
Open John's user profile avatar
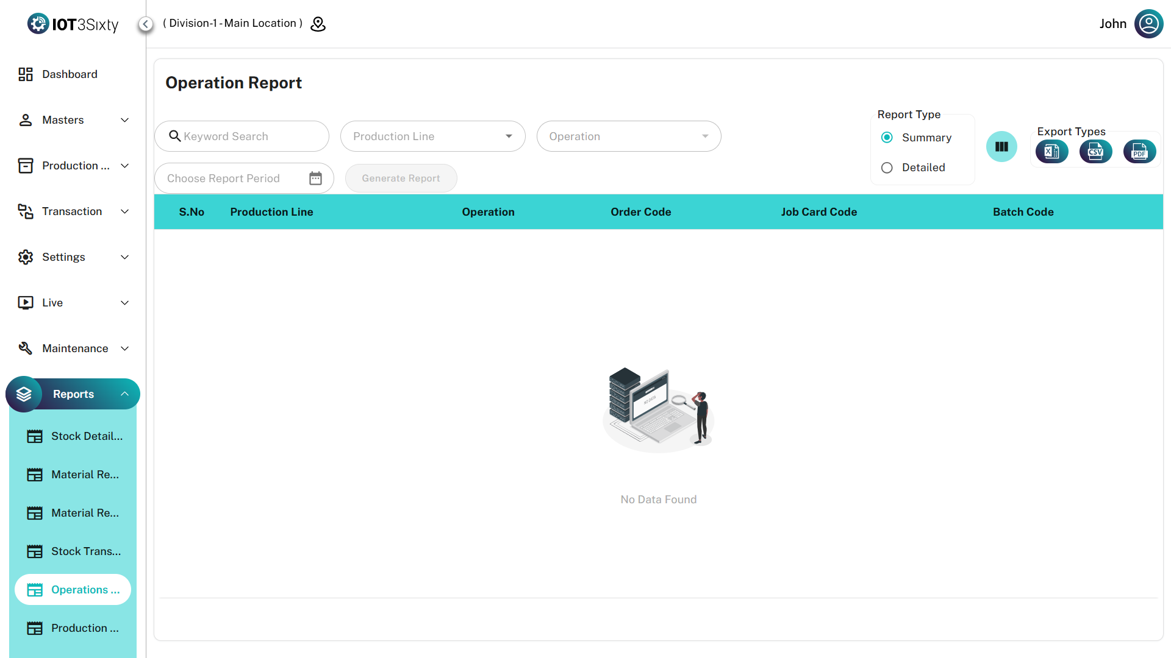1148,24
